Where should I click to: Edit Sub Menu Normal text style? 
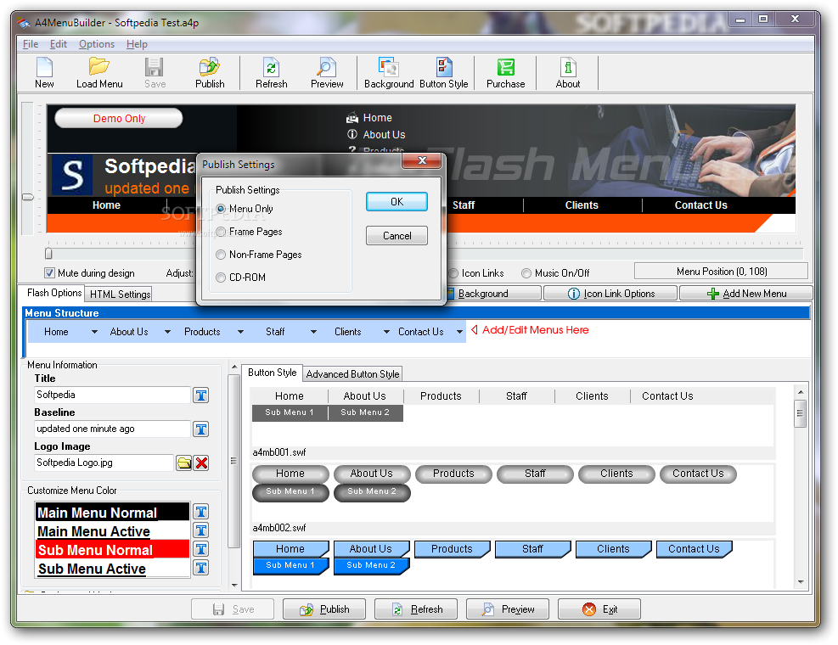201,549
